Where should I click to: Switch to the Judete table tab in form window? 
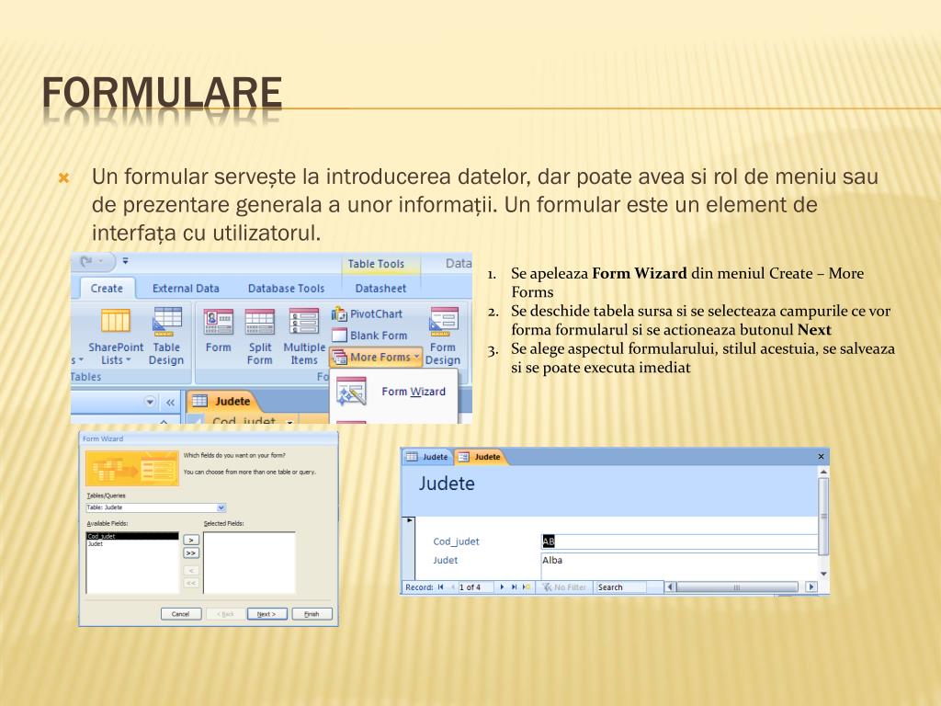pyautogui.click(x=427, y=457)
